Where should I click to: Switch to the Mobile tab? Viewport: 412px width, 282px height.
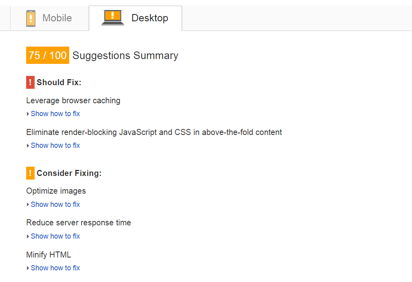pyautogui.click(x=49, y=18)
